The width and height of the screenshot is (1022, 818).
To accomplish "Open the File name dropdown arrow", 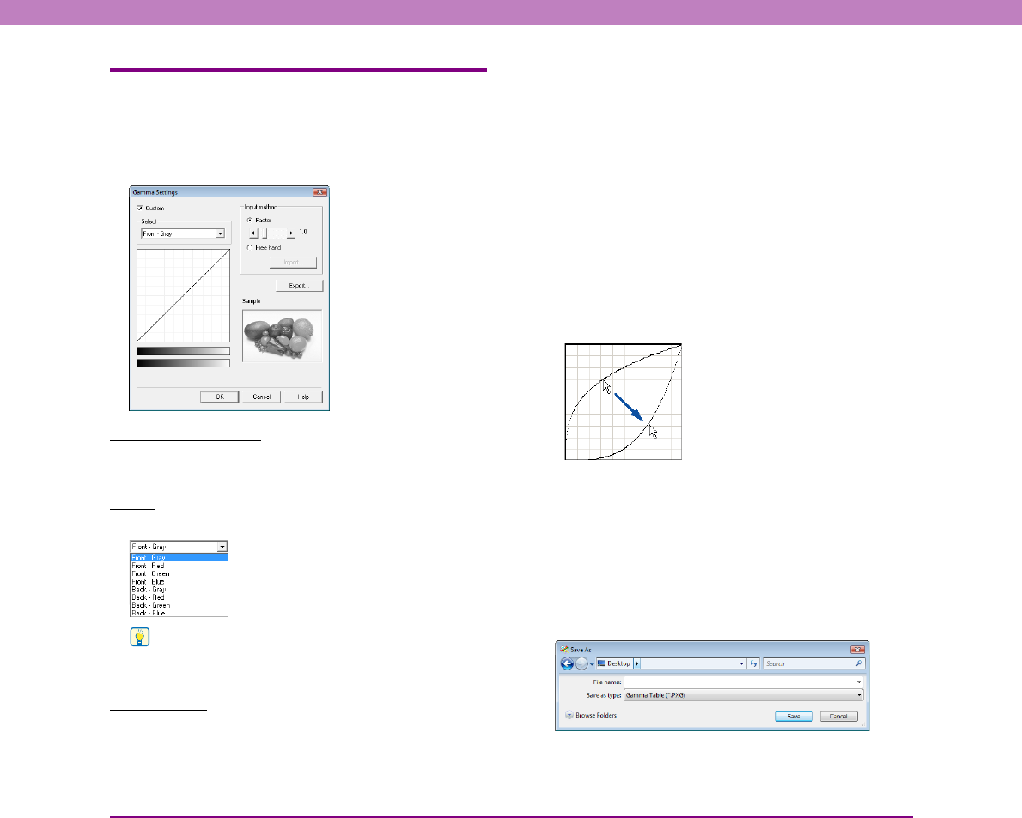I will (x=859, y=682).
